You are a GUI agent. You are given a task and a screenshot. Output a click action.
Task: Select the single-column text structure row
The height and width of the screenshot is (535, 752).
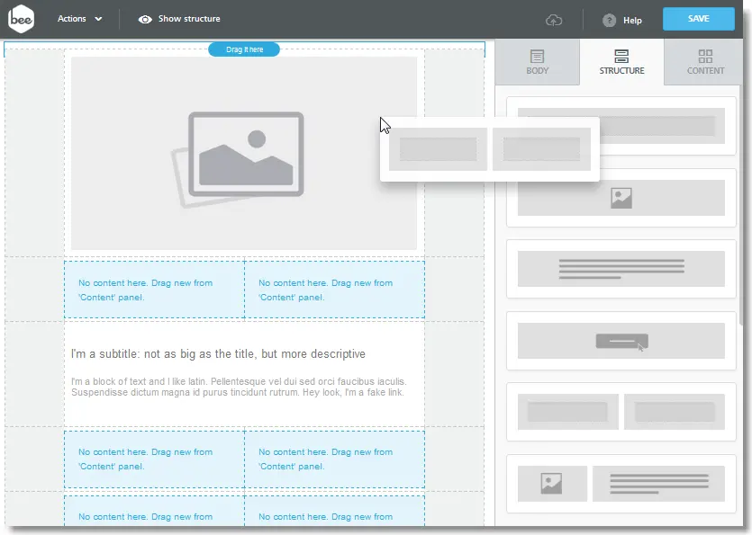[x=621, y=269]
